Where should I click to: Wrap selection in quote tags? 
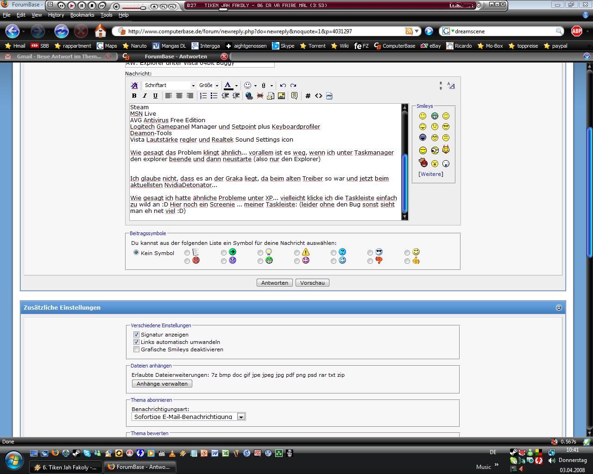[x=294, y=96]
